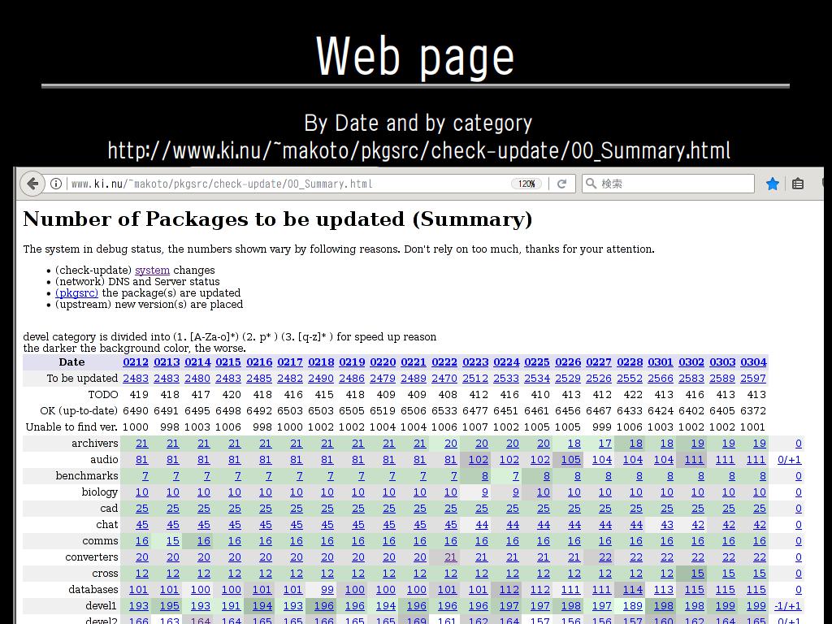Open audio count 105 link

point(570,459)
